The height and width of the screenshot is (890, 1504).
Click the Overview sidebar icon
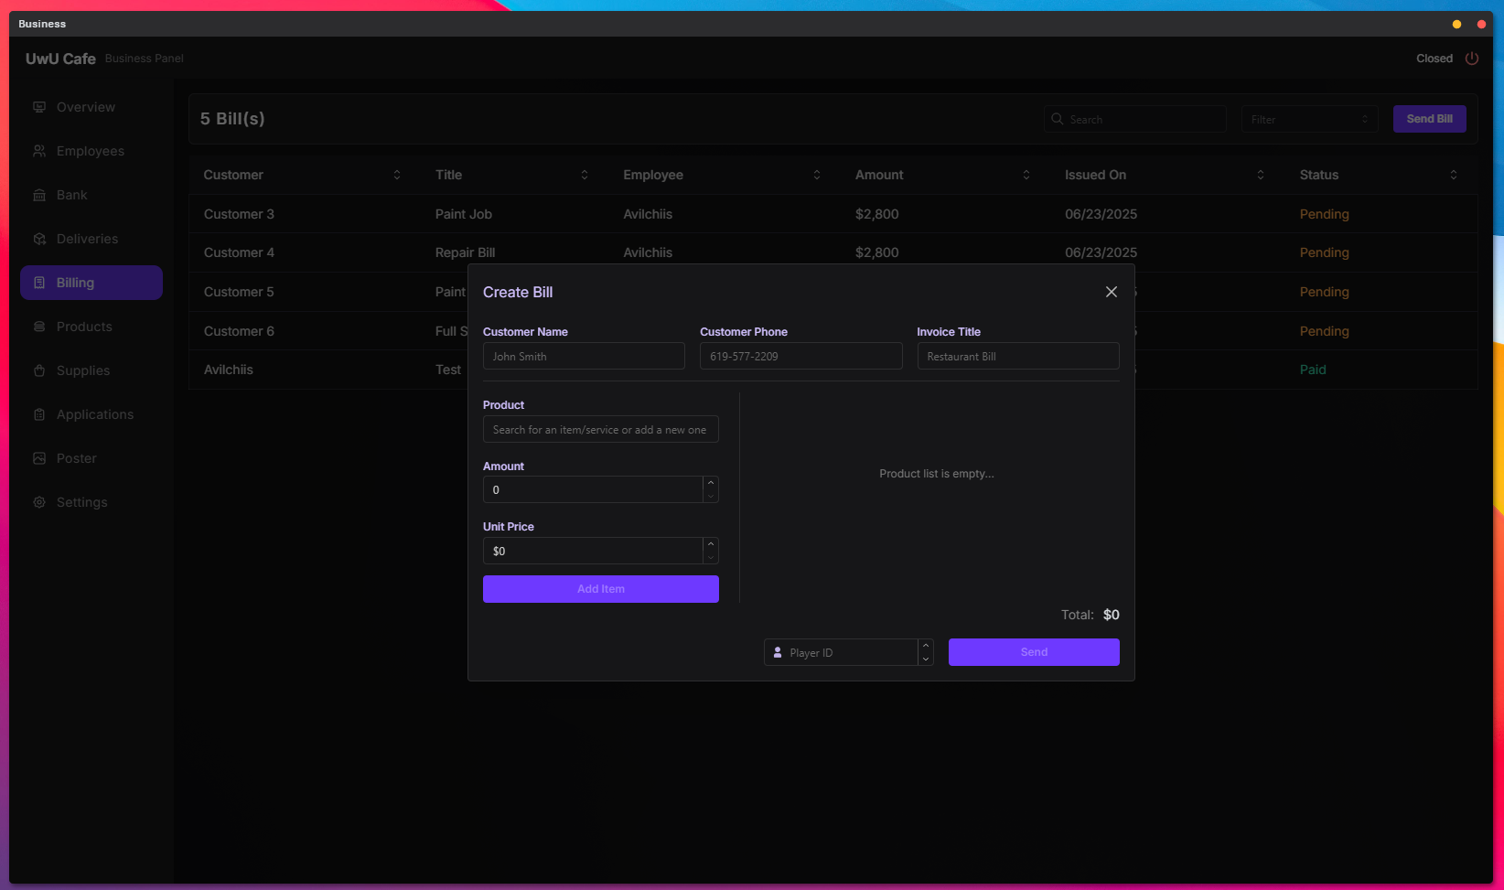39,107
